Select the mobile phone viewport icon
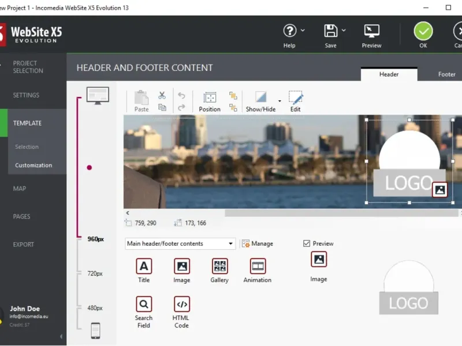 point(95,330)
